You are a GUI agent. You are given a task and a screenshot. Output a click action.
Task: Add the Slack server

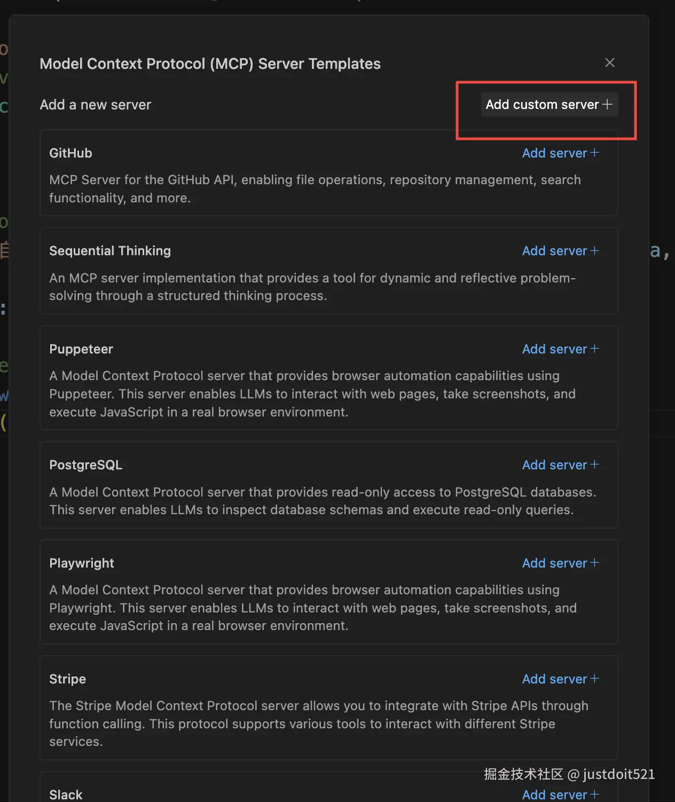[555, 795]
